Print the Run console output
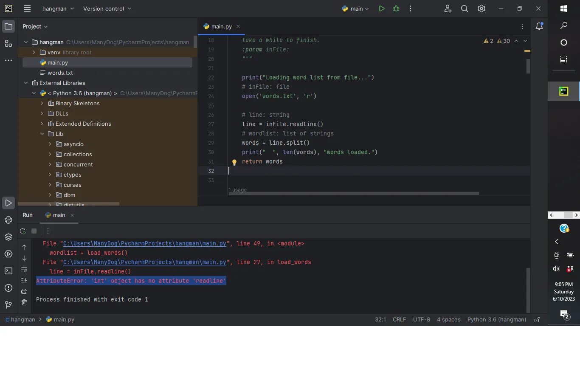Viewport: 580px width, 383px height. pos(24,291)
